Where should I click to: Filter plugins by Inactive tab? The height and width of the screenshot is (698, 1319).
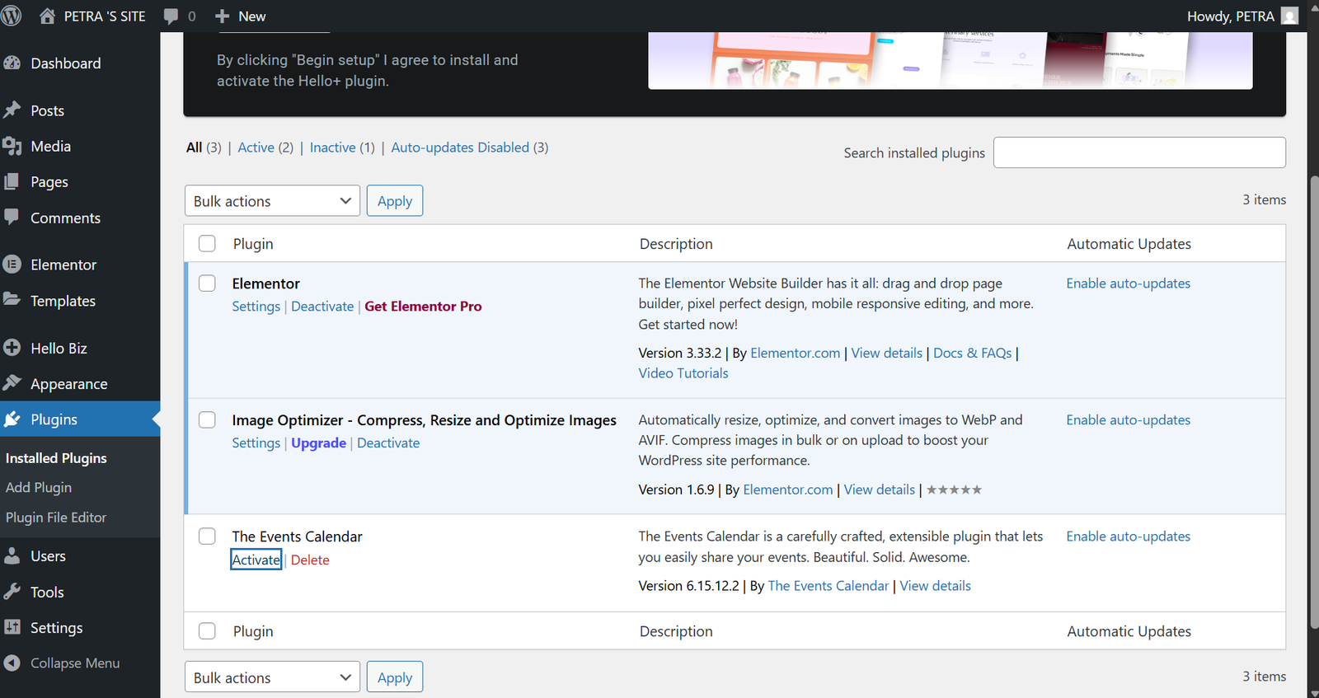click(332, 148)
